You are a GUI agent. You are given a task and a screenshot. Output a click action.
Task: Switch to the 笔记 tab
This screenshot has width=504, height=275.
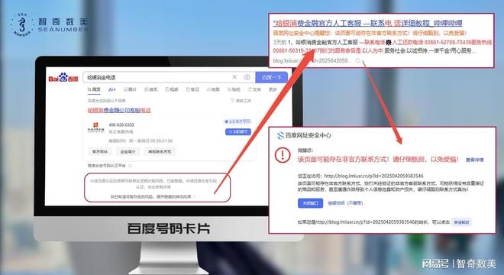point(192,89)
